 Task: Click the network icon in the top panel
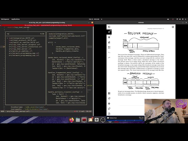tap(177, 19)
